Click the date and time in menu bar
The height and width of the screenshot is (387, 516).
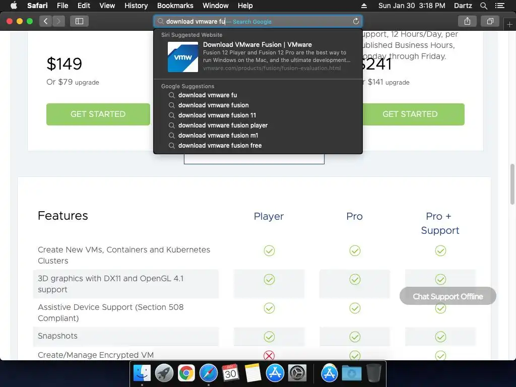(x=412, y=6)
